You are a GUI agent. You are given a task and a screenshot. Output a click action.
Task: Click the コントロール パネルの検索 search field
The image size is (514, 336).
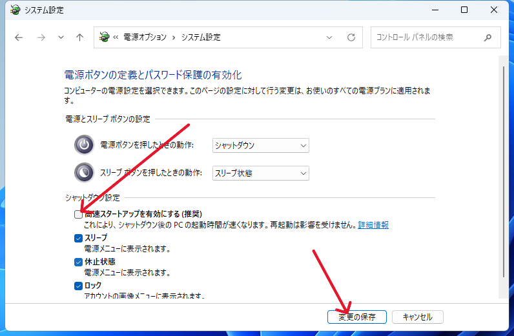click(426, 37)
